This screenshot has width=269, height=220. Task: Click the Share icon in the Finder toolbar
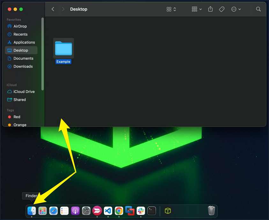pos(210,9)
